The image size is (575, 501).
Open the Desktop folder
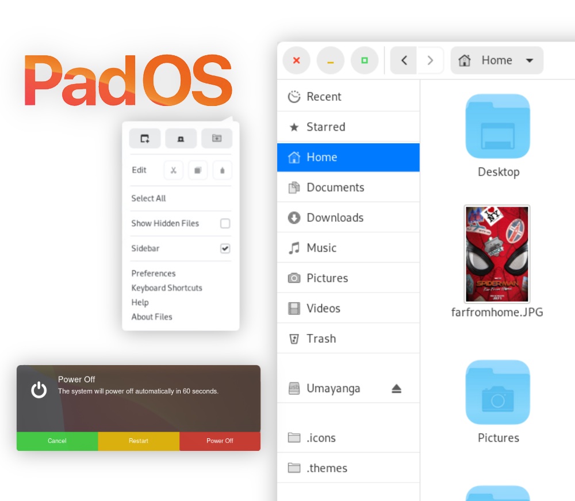tap(497, 126)
